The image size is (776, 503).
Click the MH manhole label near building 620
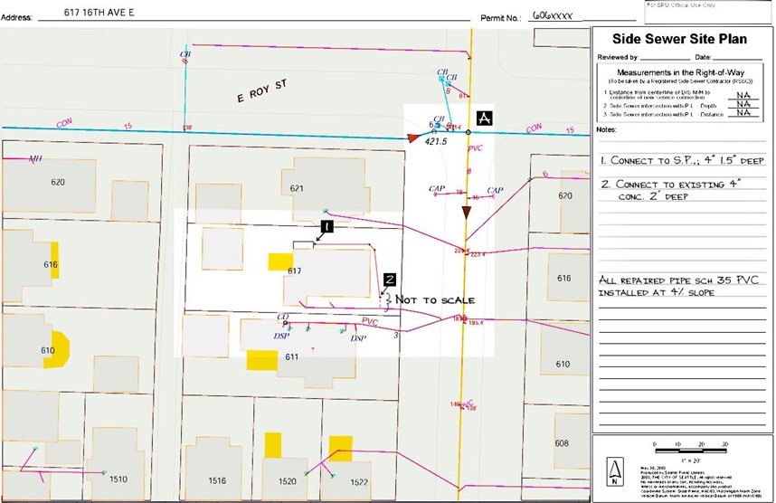35,159
